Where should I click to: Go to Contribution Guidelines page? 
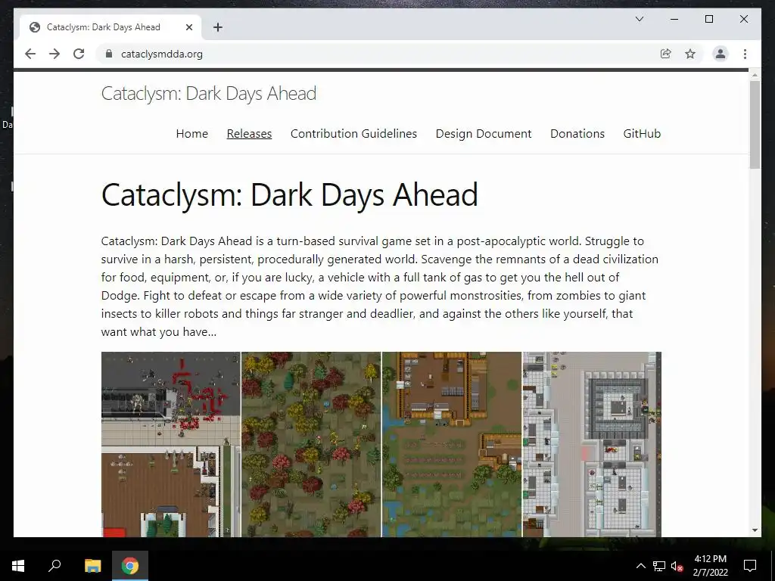point(353,133)
